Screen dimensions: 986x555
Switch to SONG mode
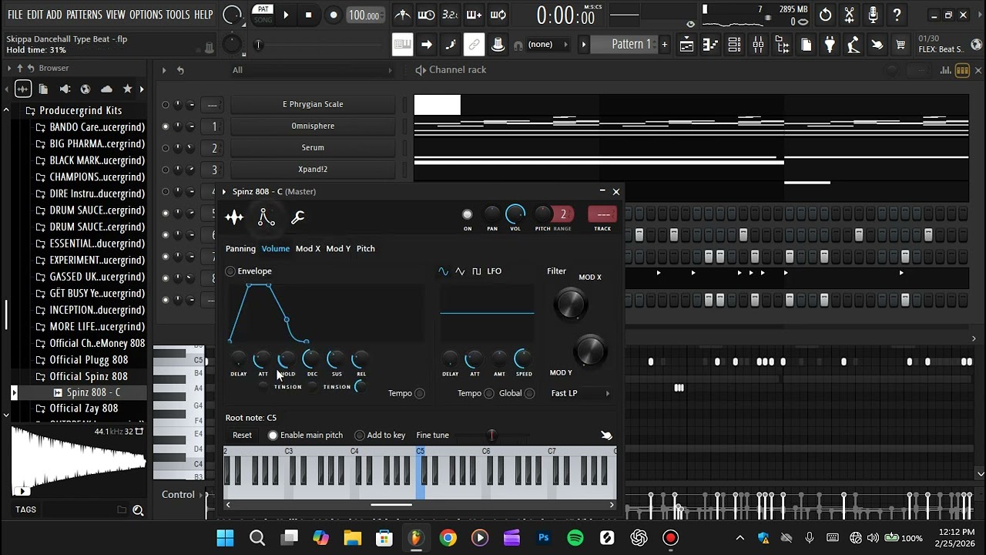pyautogui.click(x=263, y=19)
